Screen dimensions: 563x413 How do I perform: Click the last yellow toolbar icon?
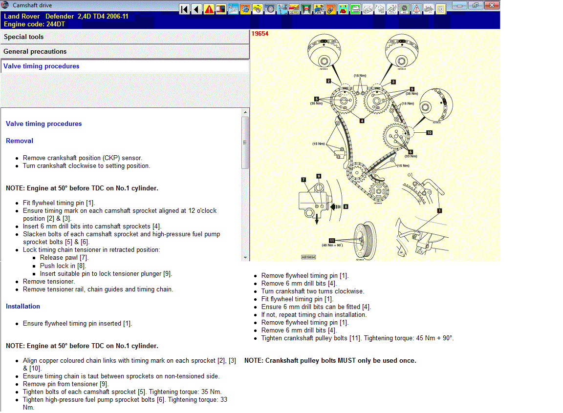441,9
